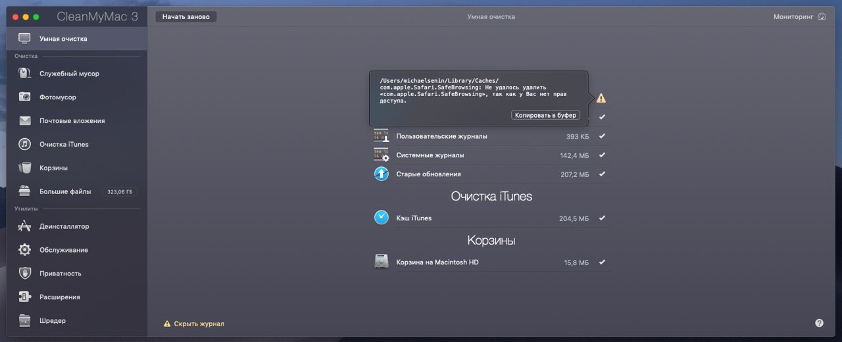Image resolution: width=842 pixels, height=342 pixels.
Task: Click Копировать в буфер button
Action: tap(545, 115)
